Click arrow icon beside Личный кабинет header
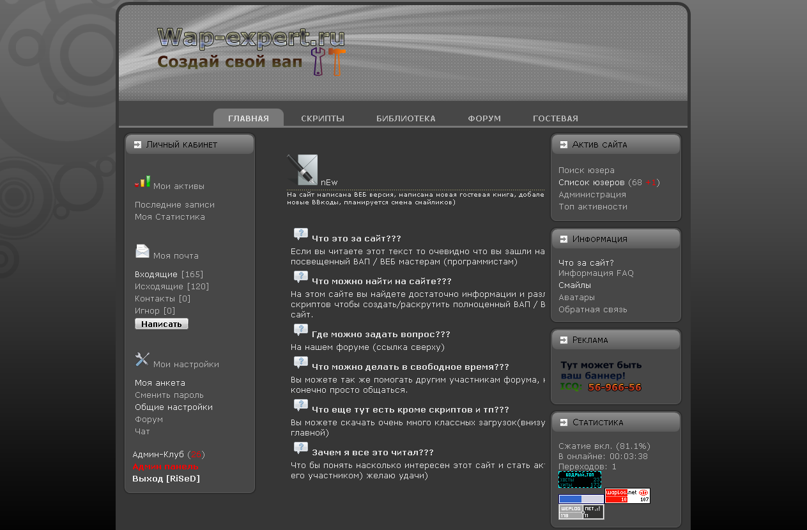 pyautogui.click(x=137, y=145)
